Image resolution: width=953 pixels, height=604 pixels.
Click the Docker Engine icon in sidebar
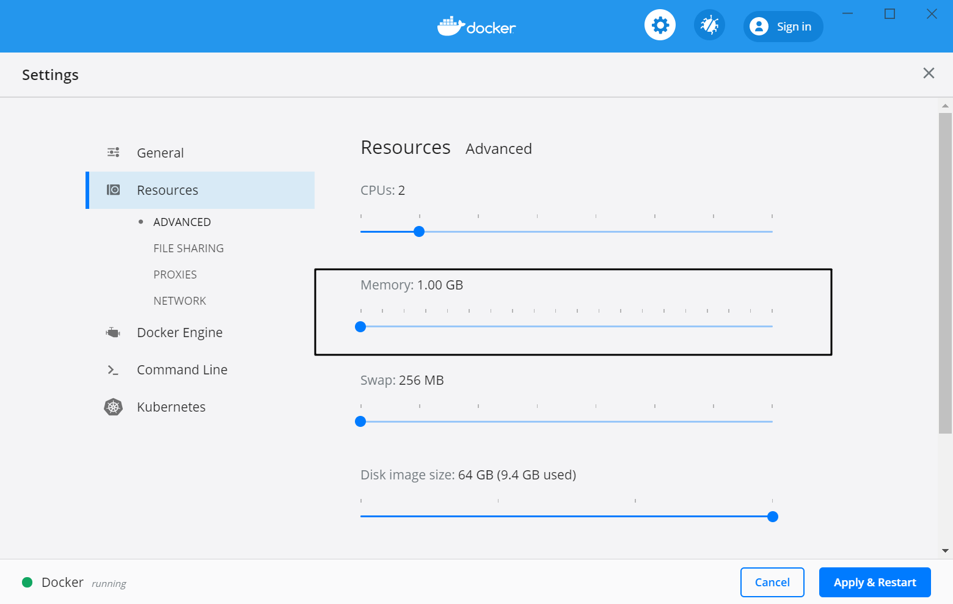pos(114,332)
